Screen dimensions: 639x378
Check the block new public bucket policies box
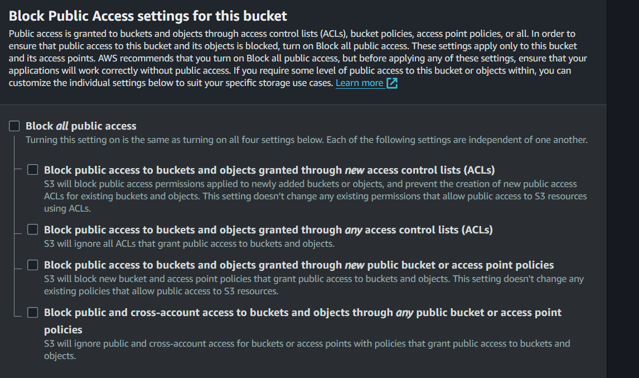33,265
